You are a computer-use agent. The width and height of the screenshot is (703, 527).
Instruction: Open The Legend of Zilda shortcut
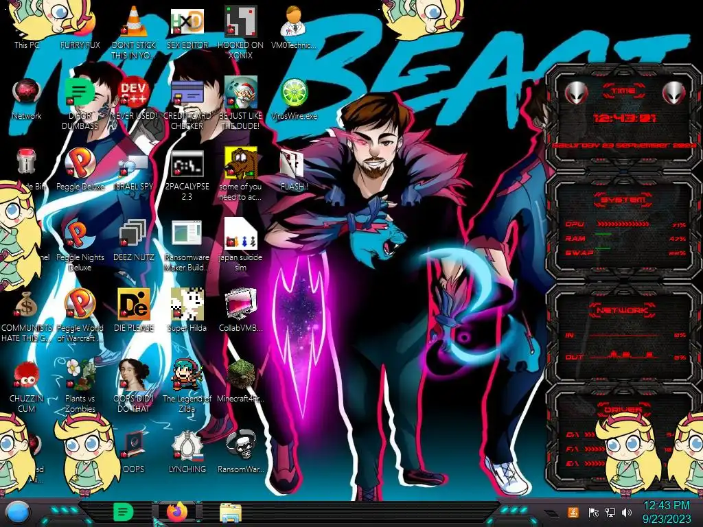tap(187, 386)
